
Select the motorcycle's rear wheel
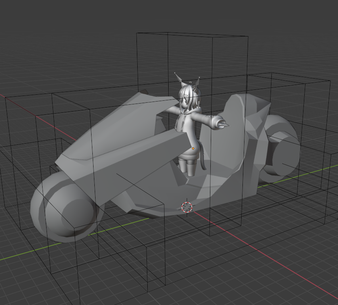pyautogui.click(x=280, y=149)
